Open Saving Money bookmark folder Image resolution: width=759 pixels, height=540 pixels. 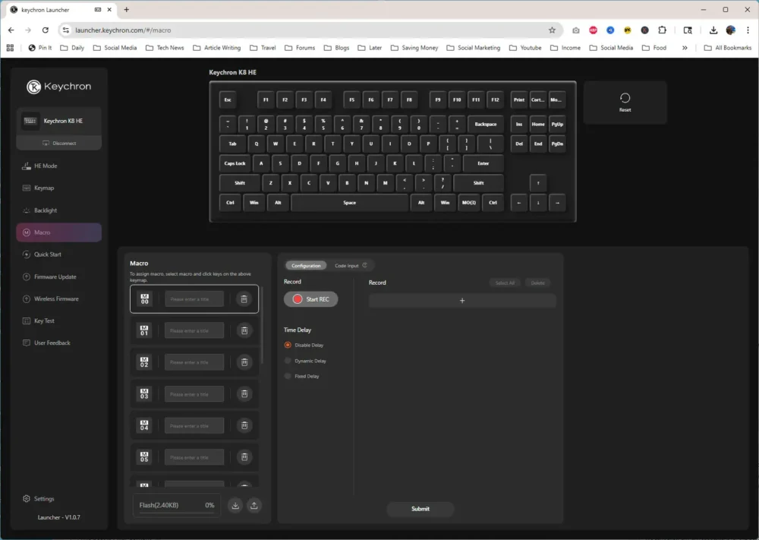pos(414,48)
